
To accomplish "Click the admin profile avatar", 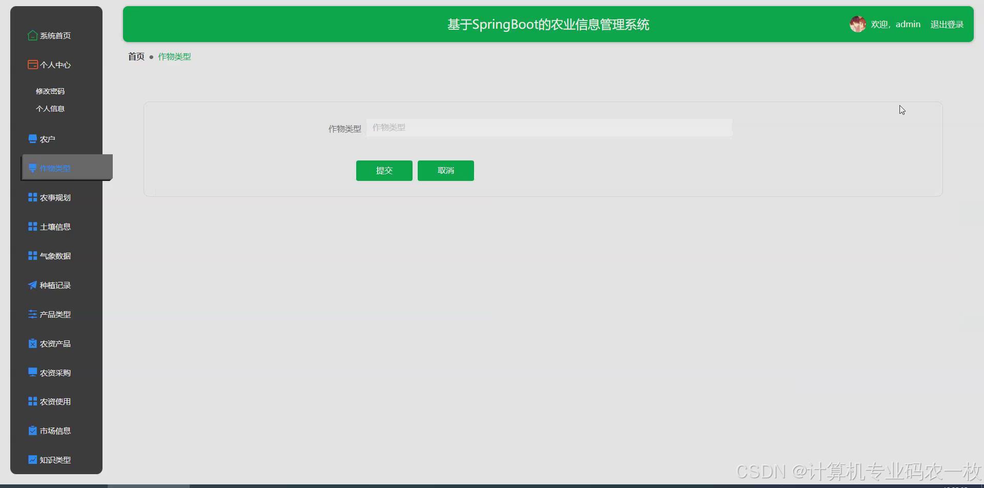I will point(858,24).
